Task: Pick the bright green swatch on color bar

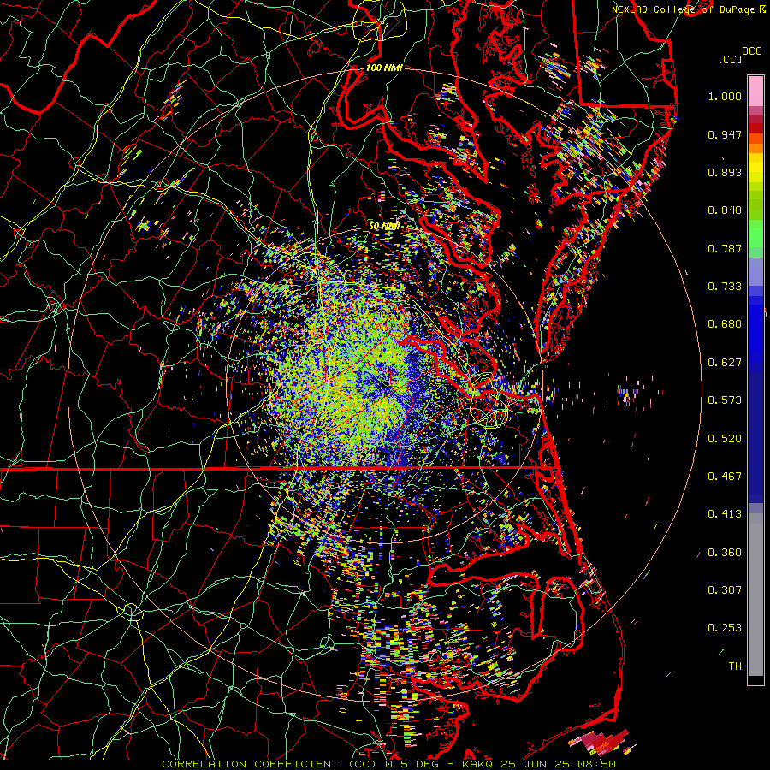Action: click(x=755, y=234)
